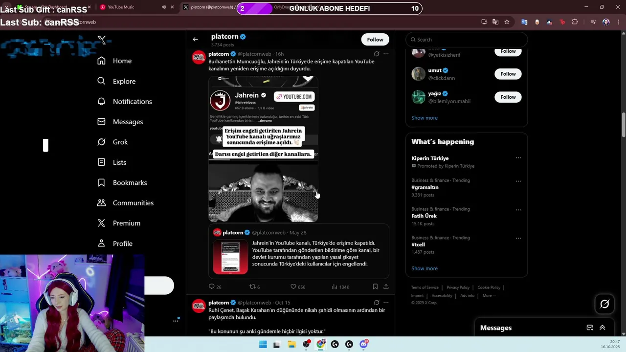The width and height of the screenshot is (626, 352).
Task: Open the Windows Start menu
Action: pos(263,344)
